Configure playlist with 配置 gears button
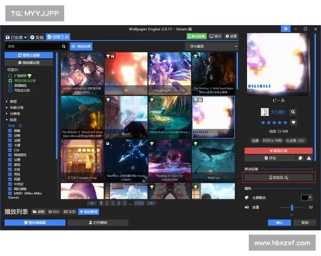Screen dimensions: 321x256 point(70,212)
